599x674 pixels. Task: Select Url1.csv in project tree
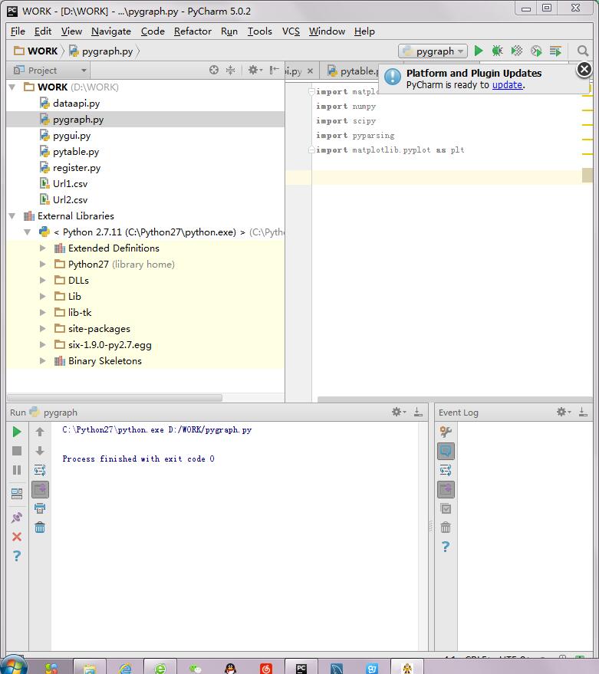[x=70, y=183]
